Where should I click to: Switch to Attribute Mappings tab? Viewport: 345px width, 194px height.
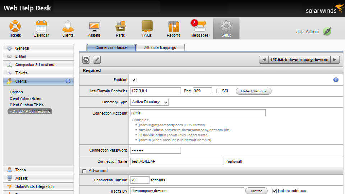[x=160, y=47]
